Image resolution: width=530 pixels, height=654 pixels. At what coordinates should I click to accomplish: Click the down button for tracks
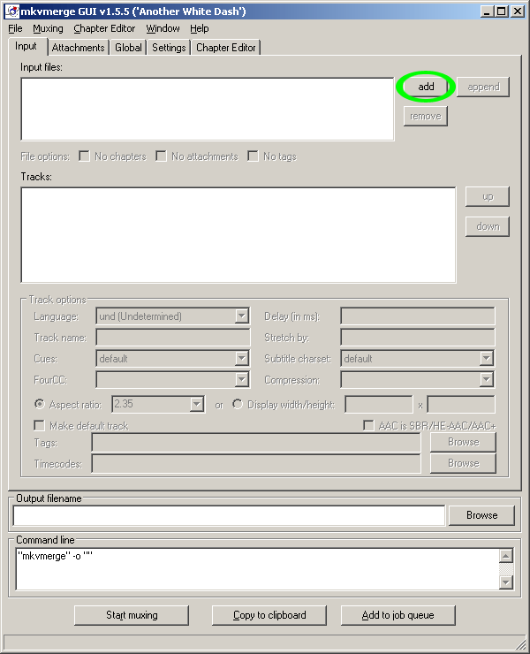click(x=488, y=226)
